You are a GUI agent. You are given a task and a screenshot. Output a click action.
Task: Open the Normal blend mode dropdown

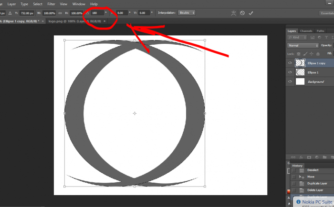[x=303, y=45]
